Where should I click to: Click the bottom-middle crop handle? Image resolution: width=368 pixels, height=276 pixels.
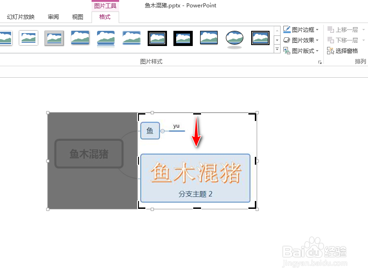197,208
